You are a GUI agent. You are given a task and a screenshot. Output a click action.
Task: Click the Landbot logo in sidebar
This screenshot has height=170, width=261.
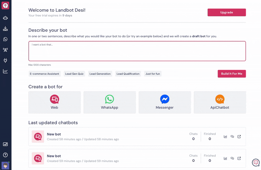pyautogui.click(x=6, y=6)
